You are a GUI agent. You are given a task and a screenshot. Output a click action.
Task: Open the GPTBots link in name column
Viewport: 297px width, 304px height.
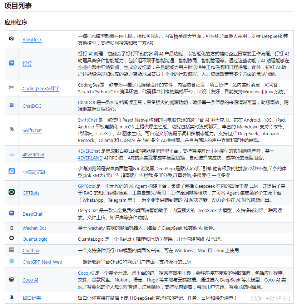coord(31,193)
